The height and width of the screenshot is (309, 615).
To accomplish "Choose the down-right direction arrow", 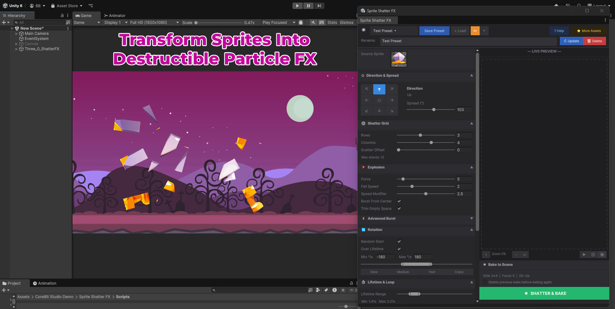I will click(x=392, y=111).
